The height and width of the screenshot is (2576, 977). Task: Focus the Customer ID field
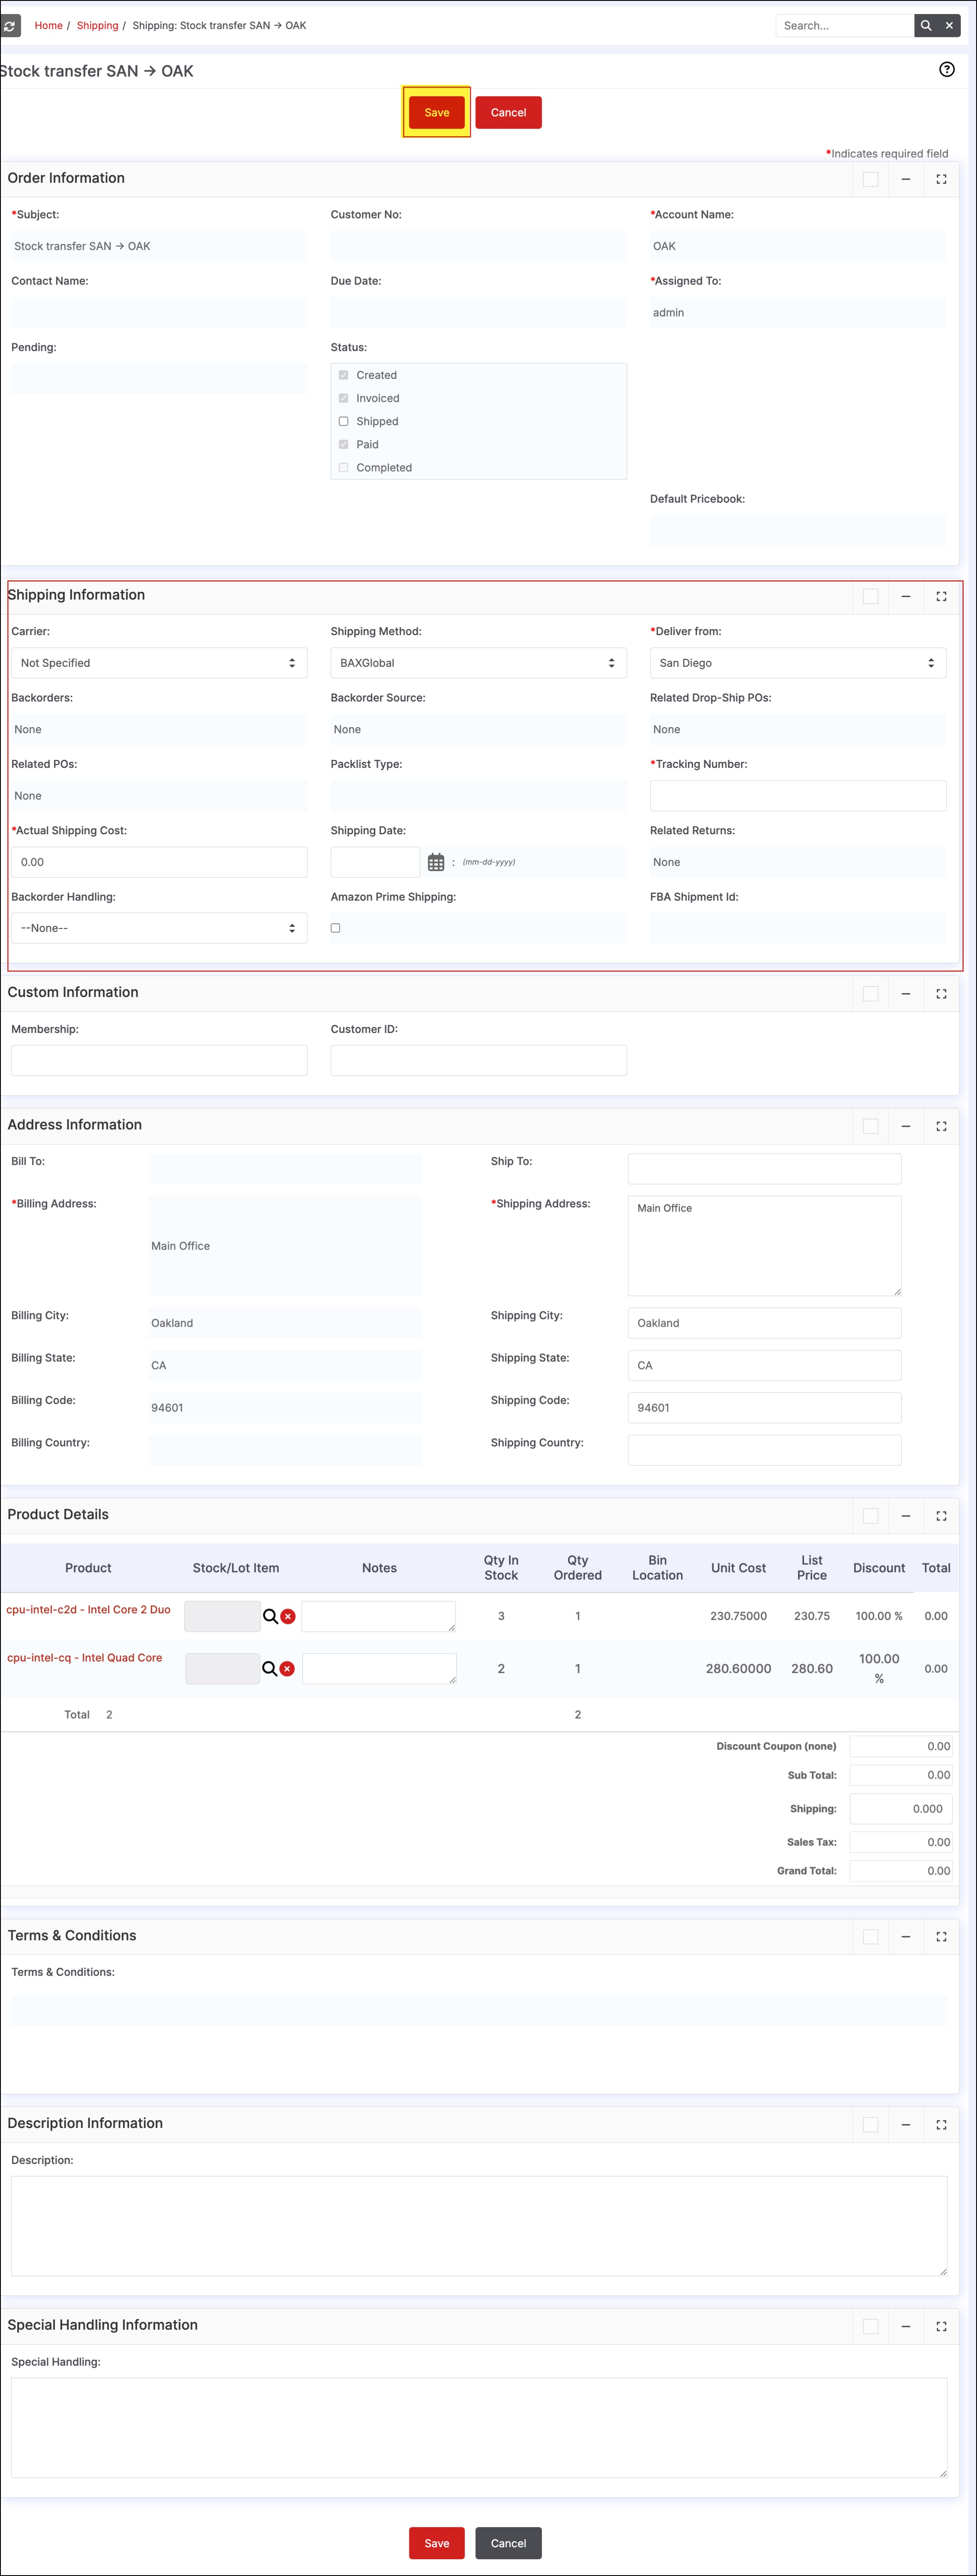(478, 1060)
